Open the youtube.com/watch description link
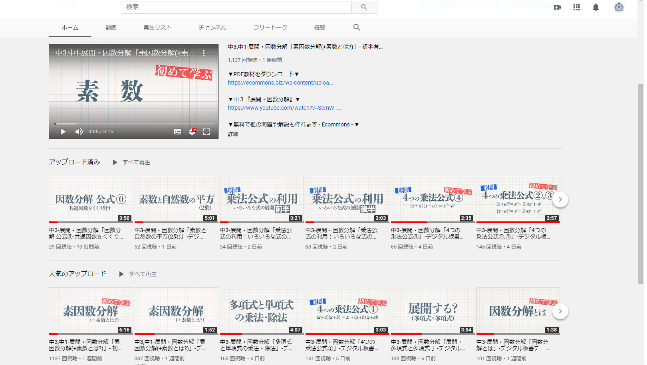 click(284, 108)
